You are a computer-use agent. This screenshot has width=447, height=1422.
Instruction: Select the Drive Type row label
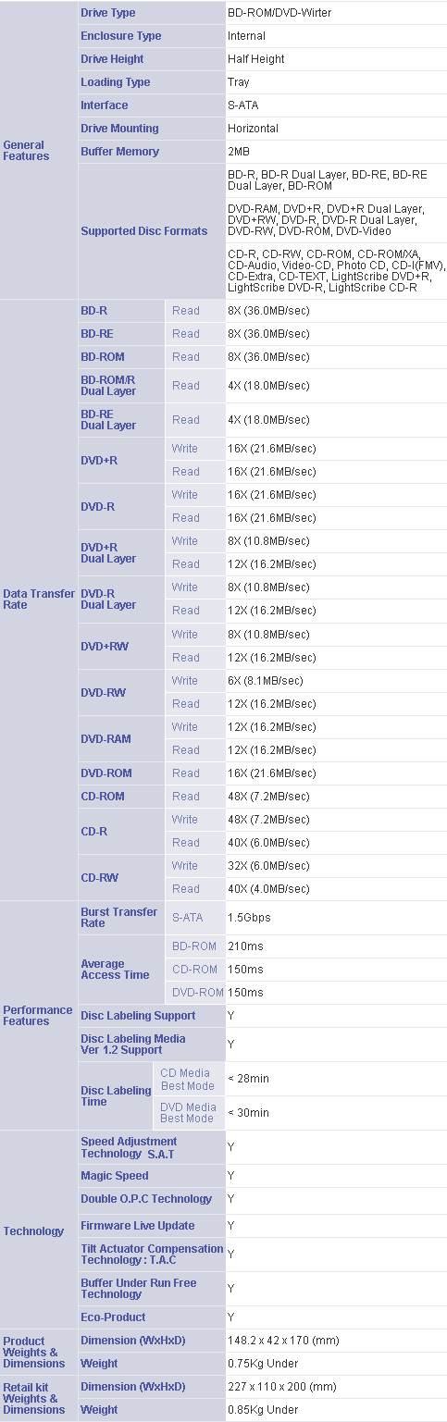pyautogui.click(x=107, y=13)
